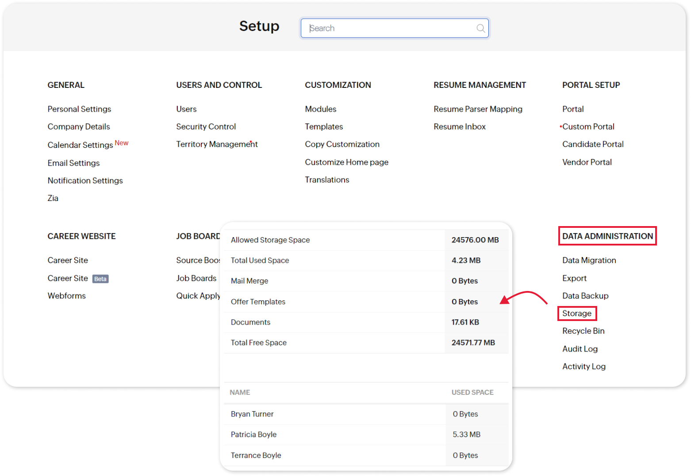Select Bryan Turner in the user list
691x476 pixels.
pyautogui.click(x=252, y=414)
